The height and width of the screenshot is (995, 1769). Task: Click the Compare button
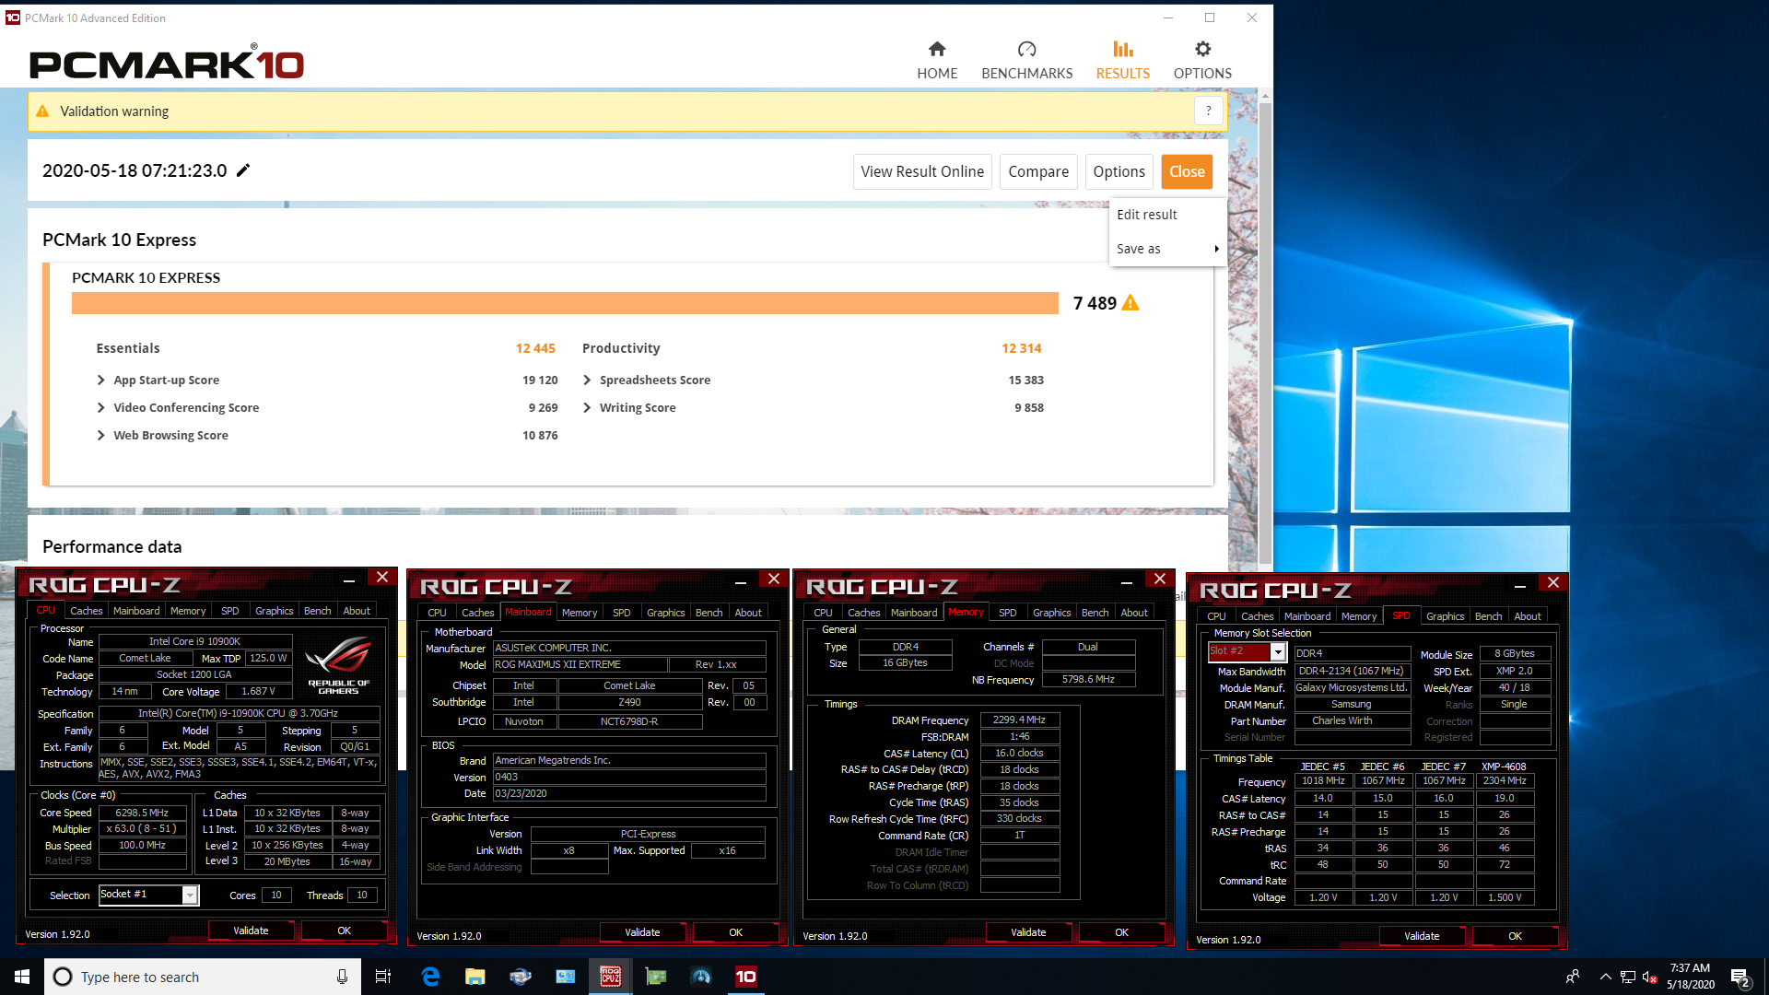coord(1038,171)
